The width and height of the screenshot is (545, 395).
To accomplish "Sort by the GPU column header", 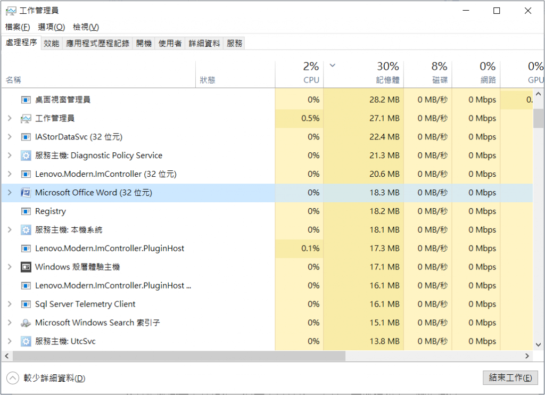I will [x=523, y=75].
